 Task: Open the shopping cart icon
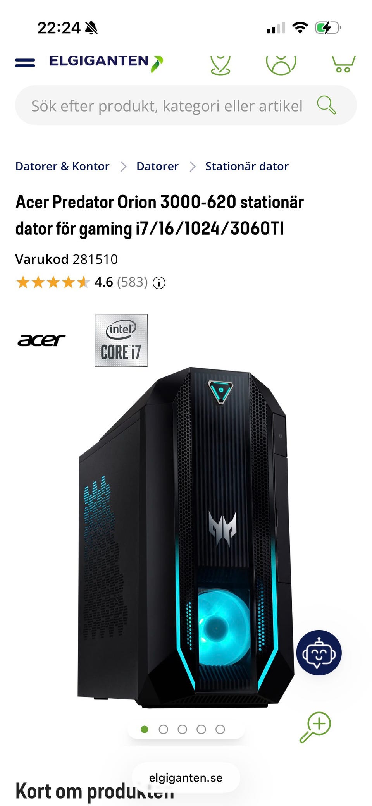(343, 64)
